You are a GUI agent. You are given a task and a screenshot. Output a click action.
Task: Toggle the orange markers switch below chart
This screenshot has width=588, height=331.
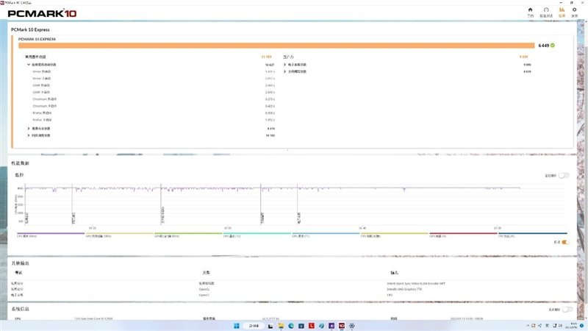click(x=564, y=242)
